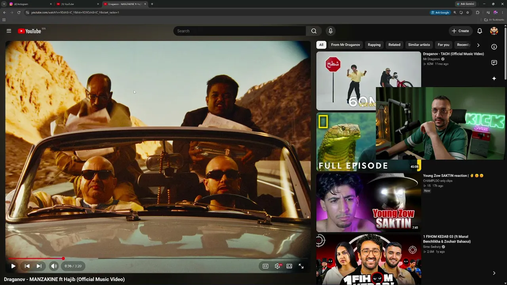Click inside the YouTube search field
Screen dimensions: 507x285
coord(240,31)
